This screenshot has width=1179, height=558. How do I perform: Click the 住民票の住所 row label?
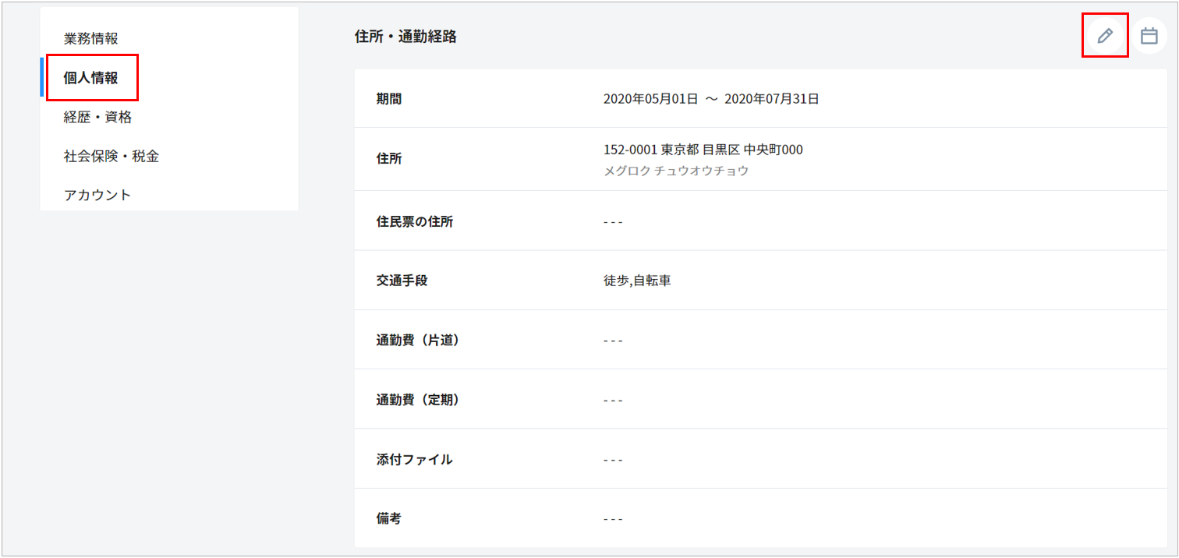(x=414, y=221)
